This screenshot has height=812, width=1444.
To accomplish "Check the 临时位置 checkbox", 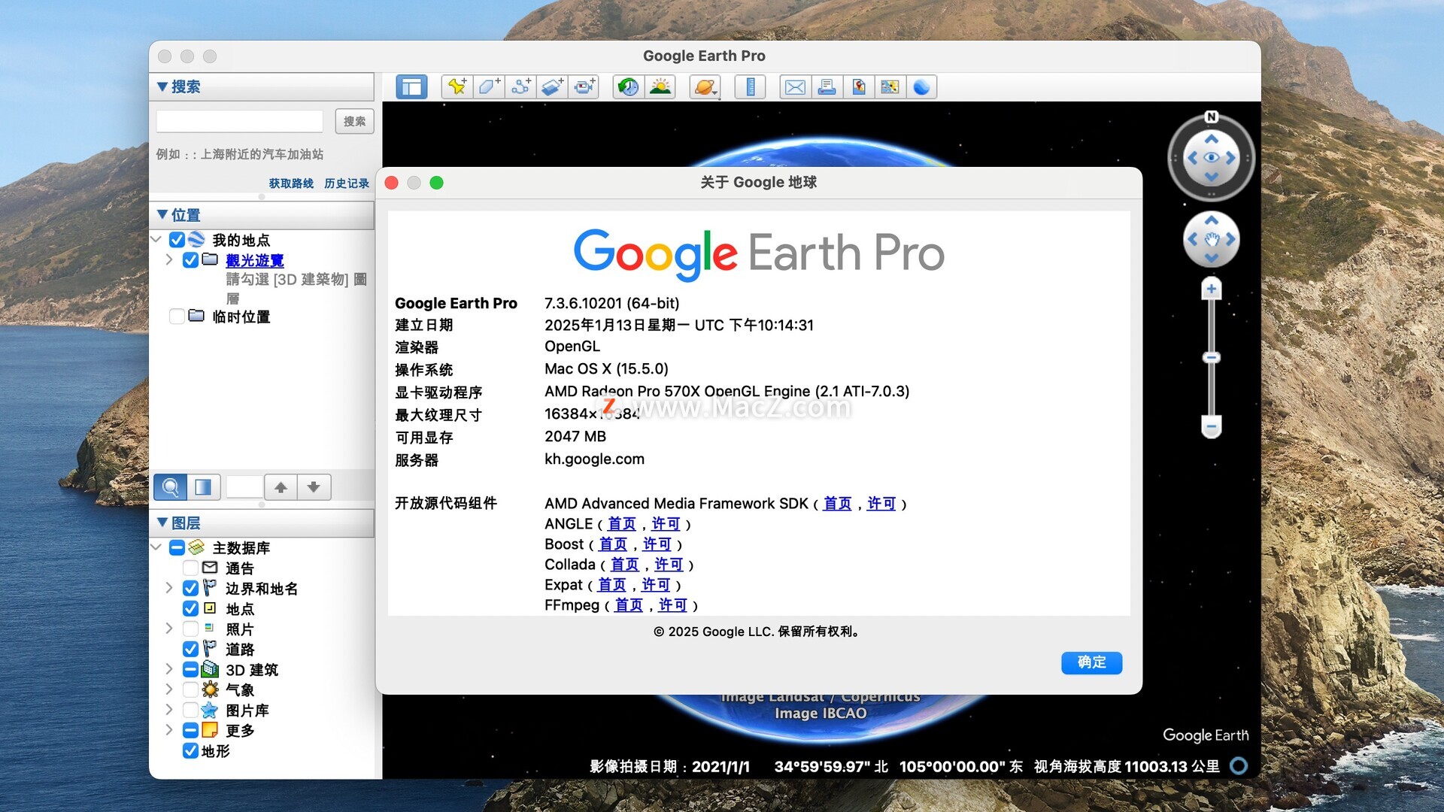I will [x=177, y=317].
